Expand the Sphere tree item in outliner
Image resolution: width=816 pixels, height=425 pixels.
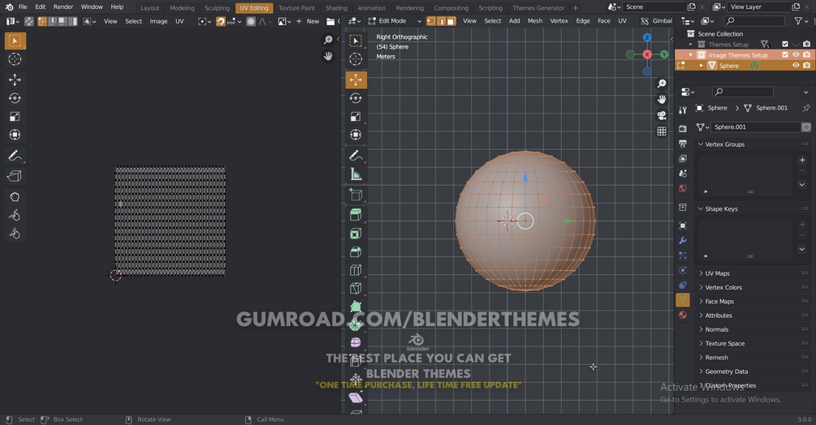(x=701, y=66)
